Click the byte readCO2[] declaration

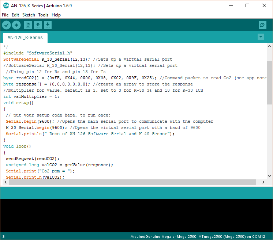click(80, 78)
